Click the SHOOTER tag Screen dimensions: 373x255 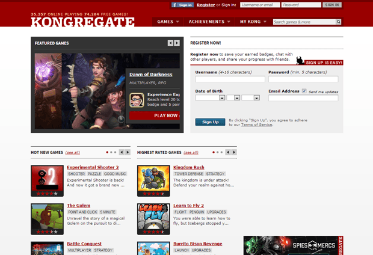coord(76,174)
